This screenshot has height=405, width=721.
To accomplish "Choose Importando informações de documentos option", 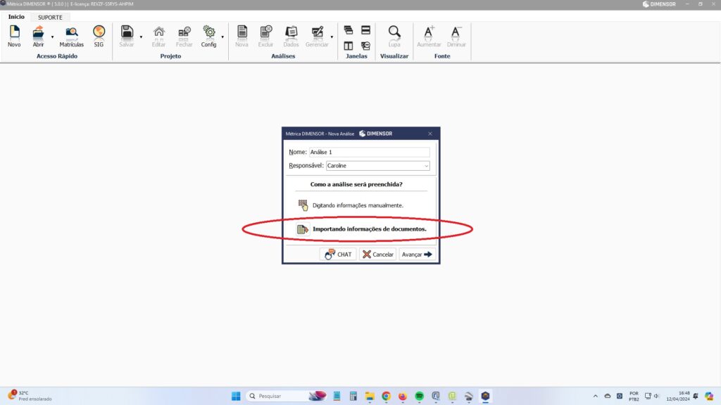I will click(x=362, y=229).
